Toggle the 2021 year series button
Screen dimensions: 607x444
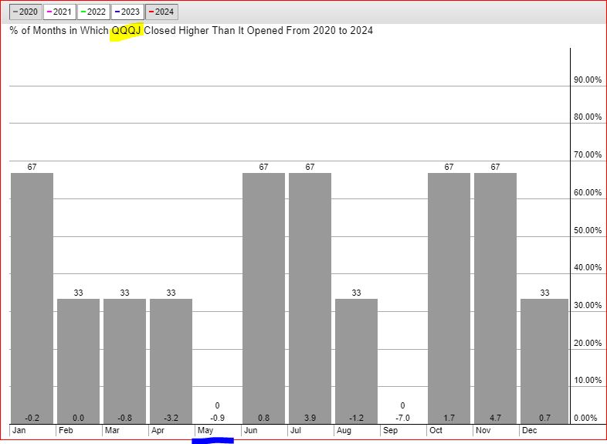[x=59, y=12]
